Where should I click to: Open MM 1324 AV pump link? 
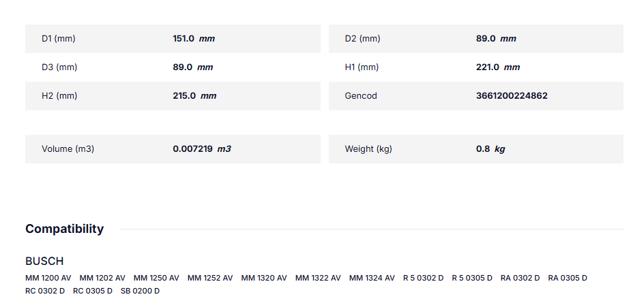[x=372, y=278]
